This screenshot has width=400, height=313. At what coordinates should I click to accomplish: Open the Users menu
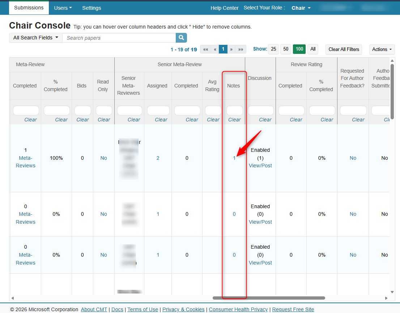point(63,8)
